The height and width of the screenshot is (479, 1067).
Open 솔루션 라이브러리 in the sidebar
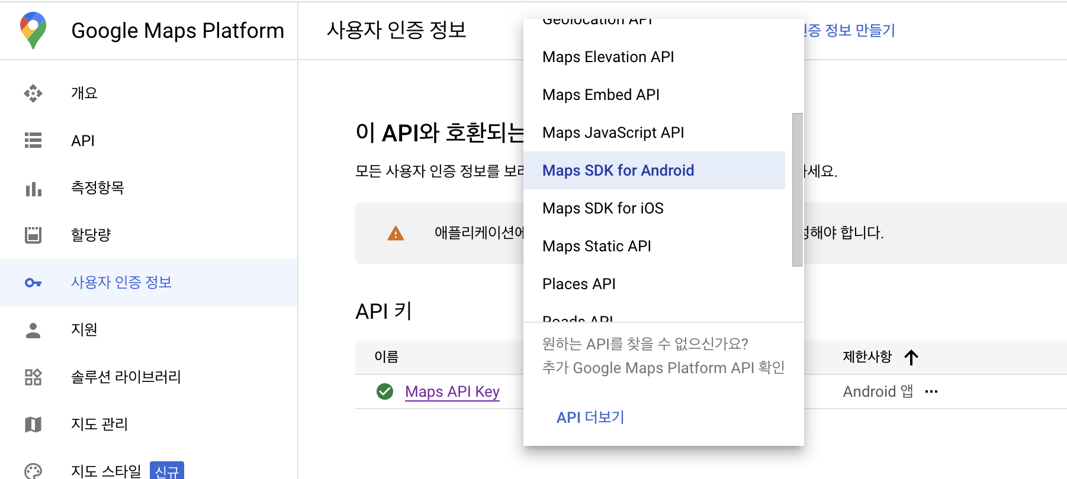coord(149,377)
